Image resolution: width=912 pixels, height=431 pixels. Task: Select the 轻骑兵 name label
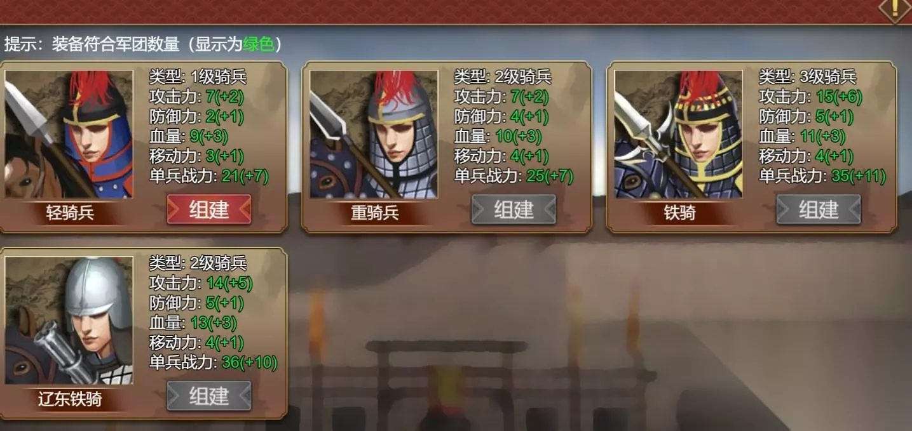(70, 213)
